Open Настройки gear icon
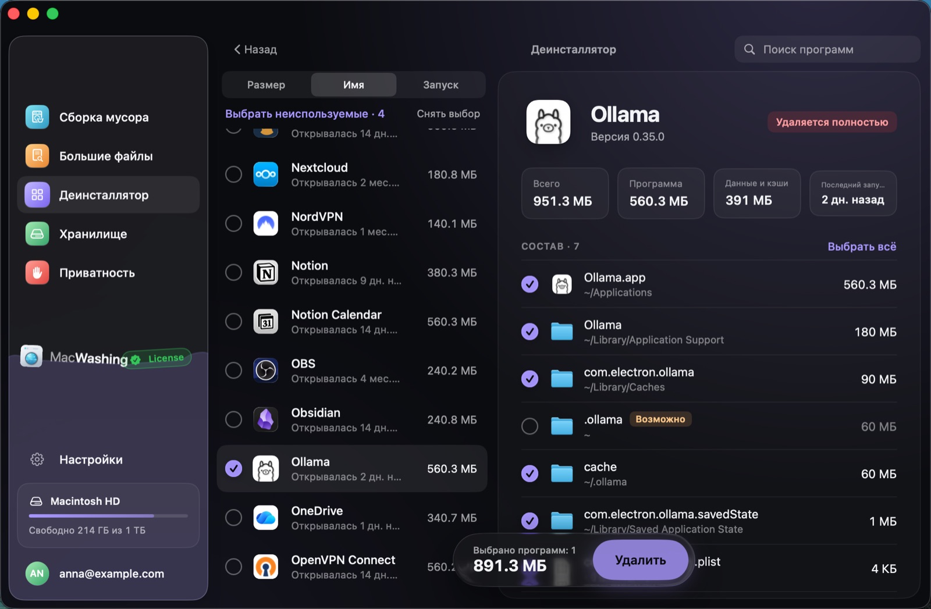The width and height of the screenshot is (931, 609). pos(37,460)
